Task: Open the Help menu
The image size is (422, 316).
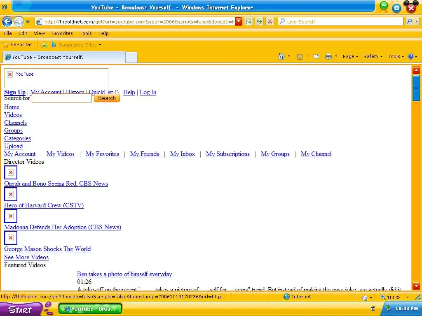Action: click(x=103, y=33)
